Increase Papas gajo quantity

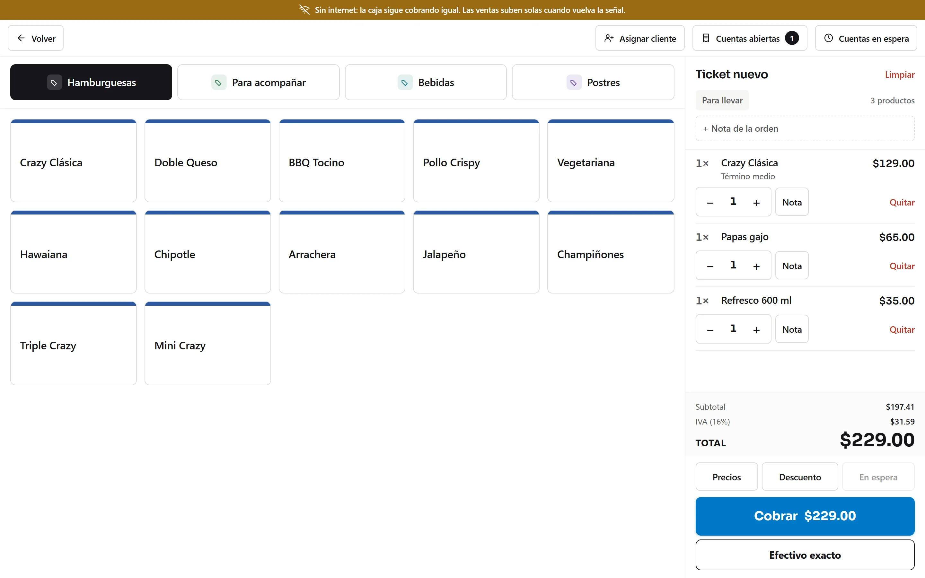point(756,266)
